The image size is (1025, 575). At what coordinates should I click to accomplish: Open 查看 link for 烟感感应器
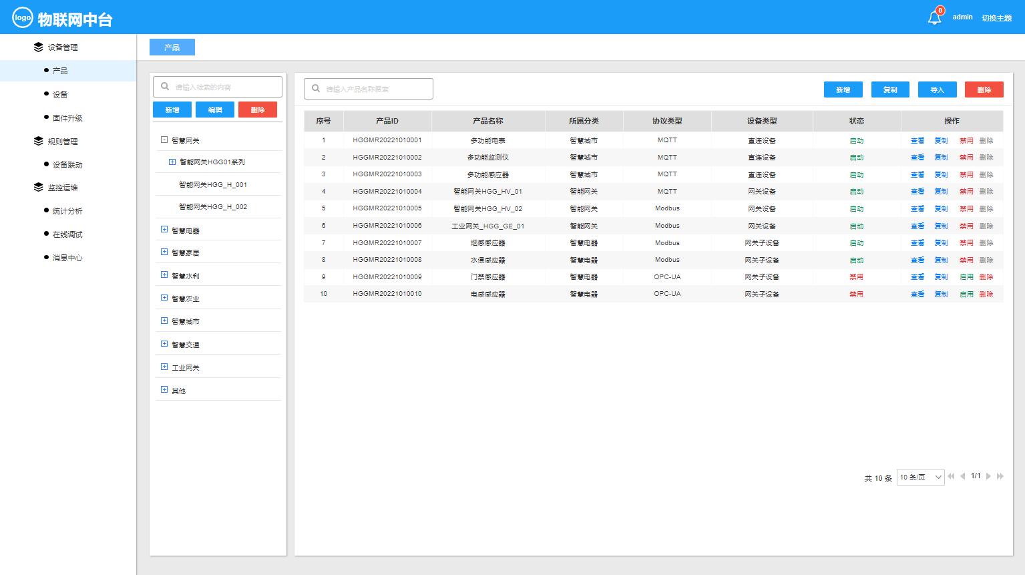[x=917, y=242]
